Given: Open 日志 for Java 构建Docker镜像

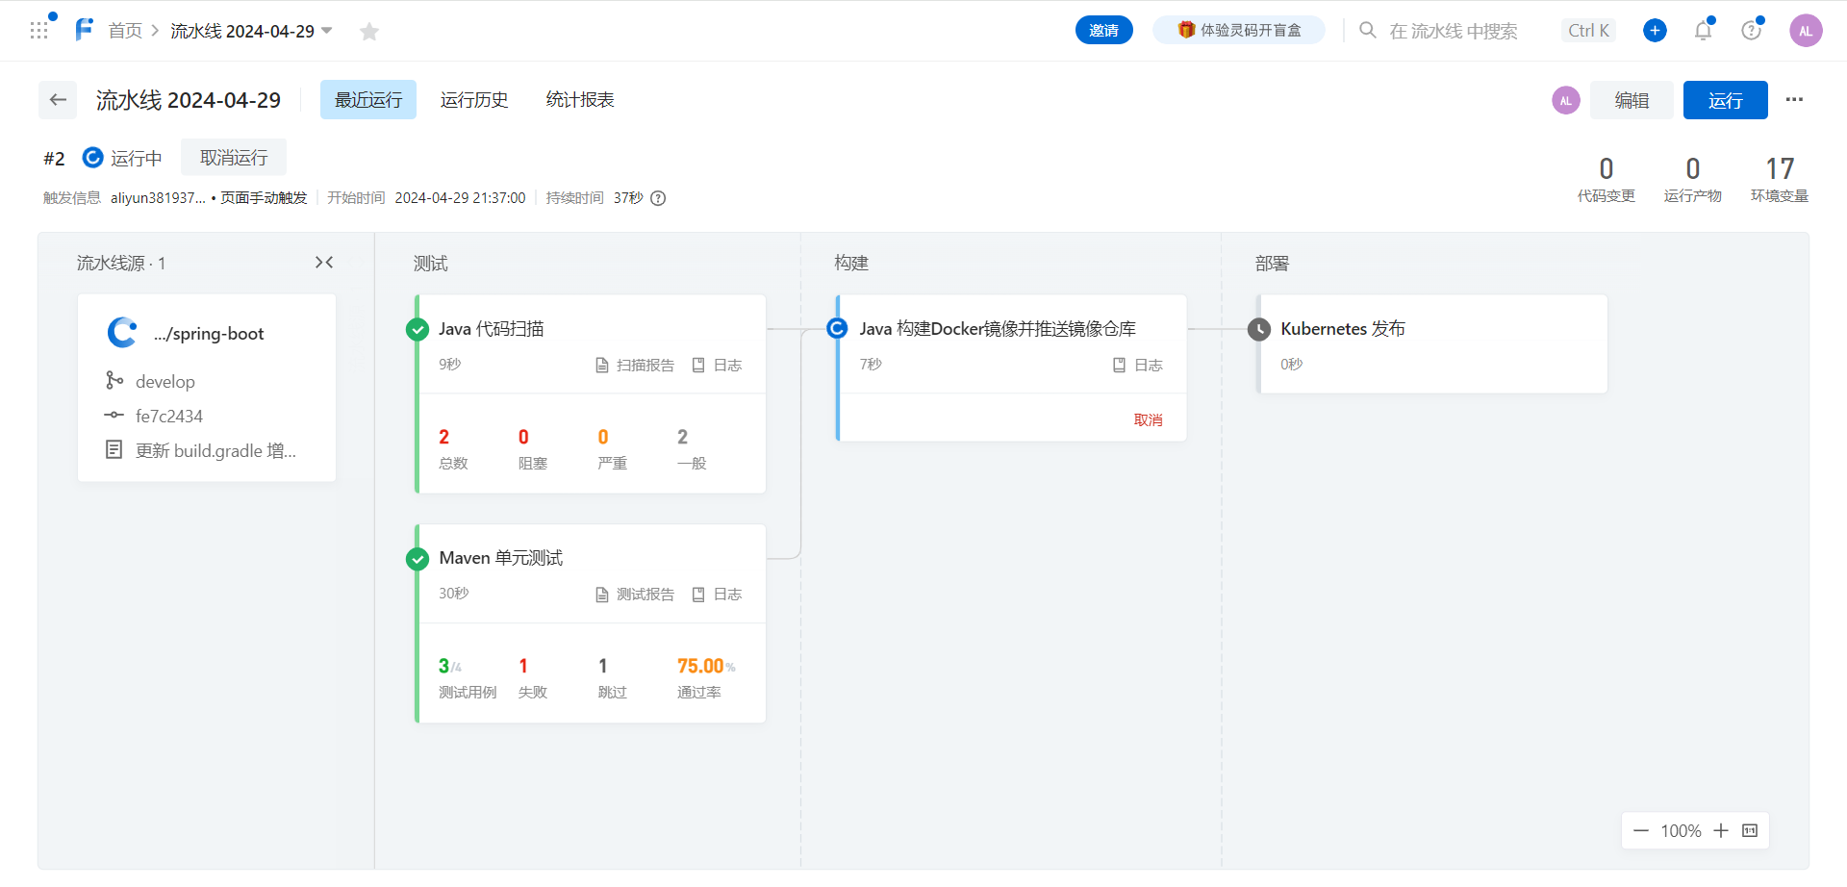Looking at the screenshot, I should 1138,366.
